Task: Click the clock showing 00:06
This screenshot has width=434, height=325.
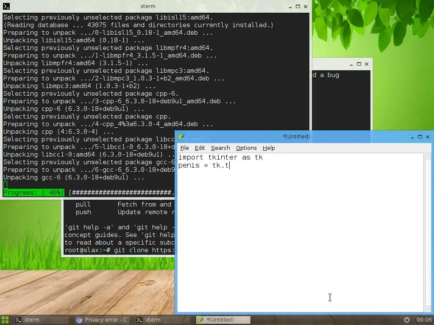Action: (x=424, y=320)
